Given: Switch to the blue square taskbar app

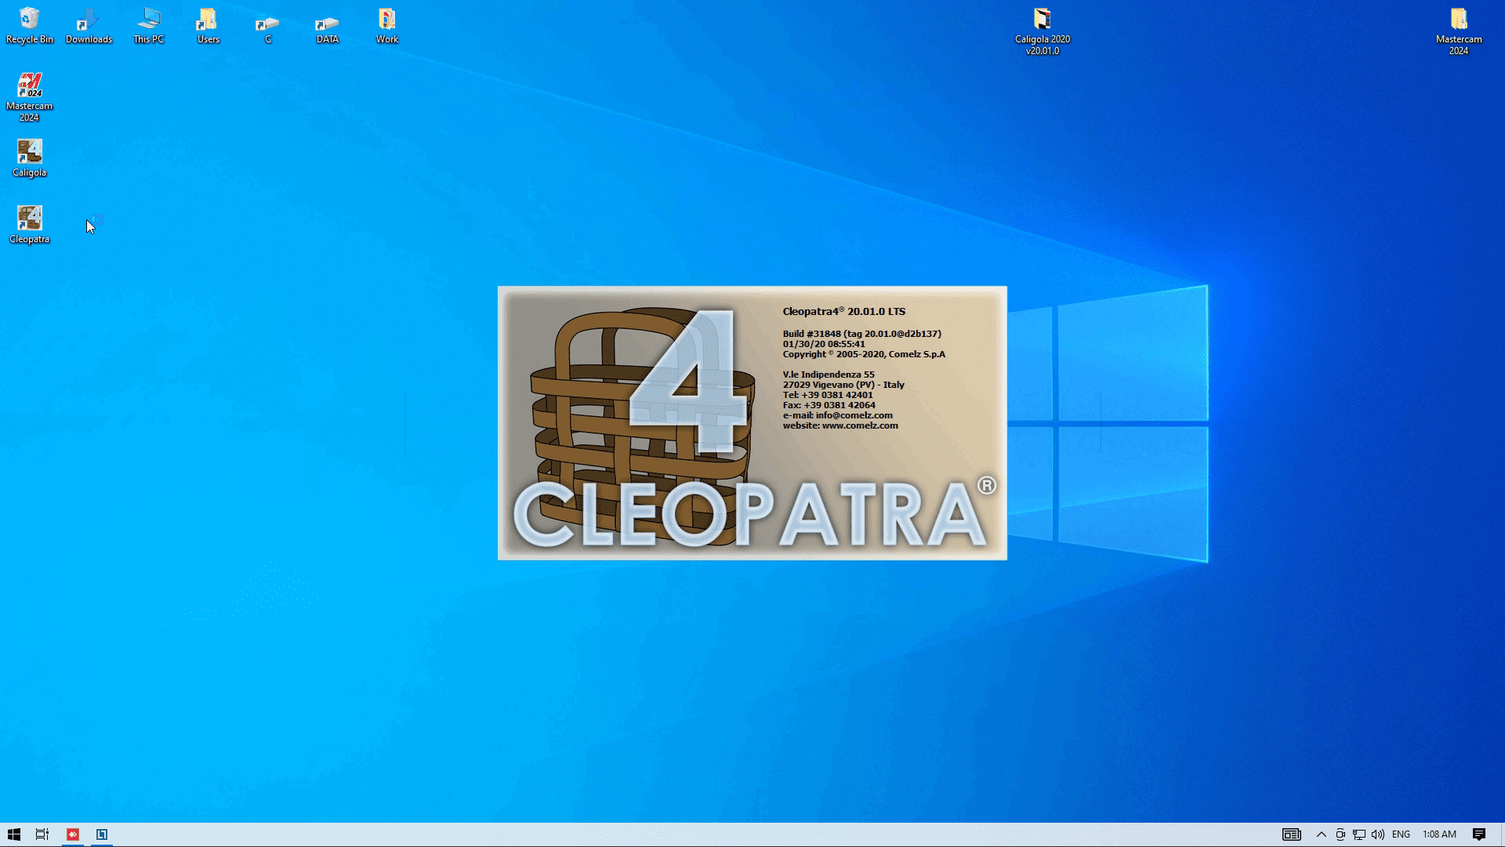Looking at the screenshot, I should (102, 834).
